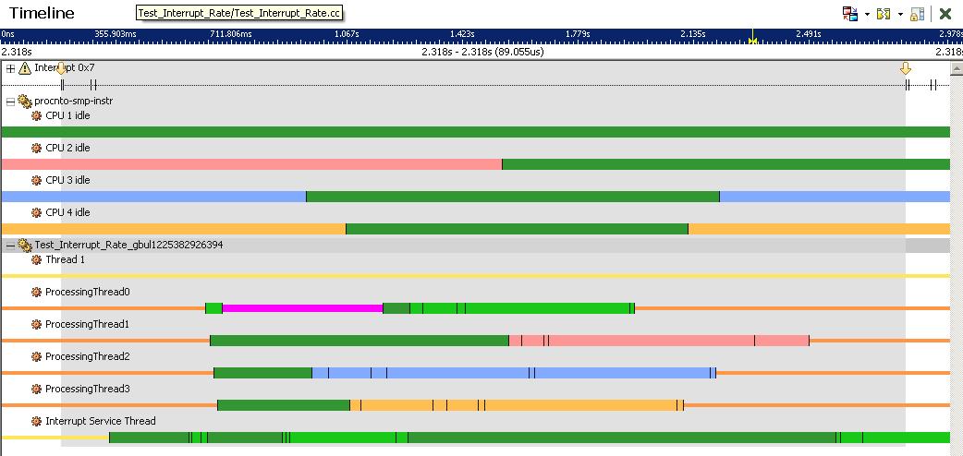Select the ProcessingThread2 row label
This screenshot has width=963, height=456.
click(x=87, y=357)
